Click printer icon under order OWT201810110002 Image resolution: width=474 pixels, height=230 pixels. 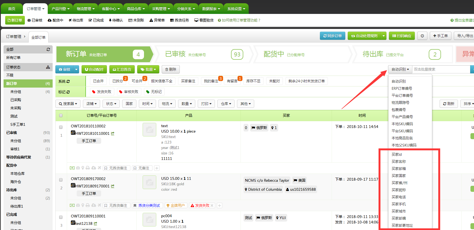click(88, 168)
